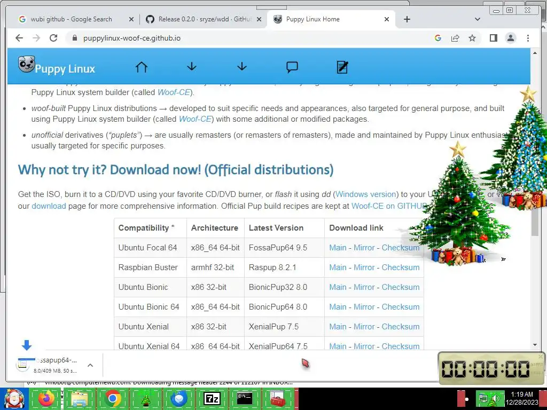The width and height of the screenshot is (547, 410).
Task: Open a new tab with plus button
Action: pyautogui.click(x=407, y=19)
